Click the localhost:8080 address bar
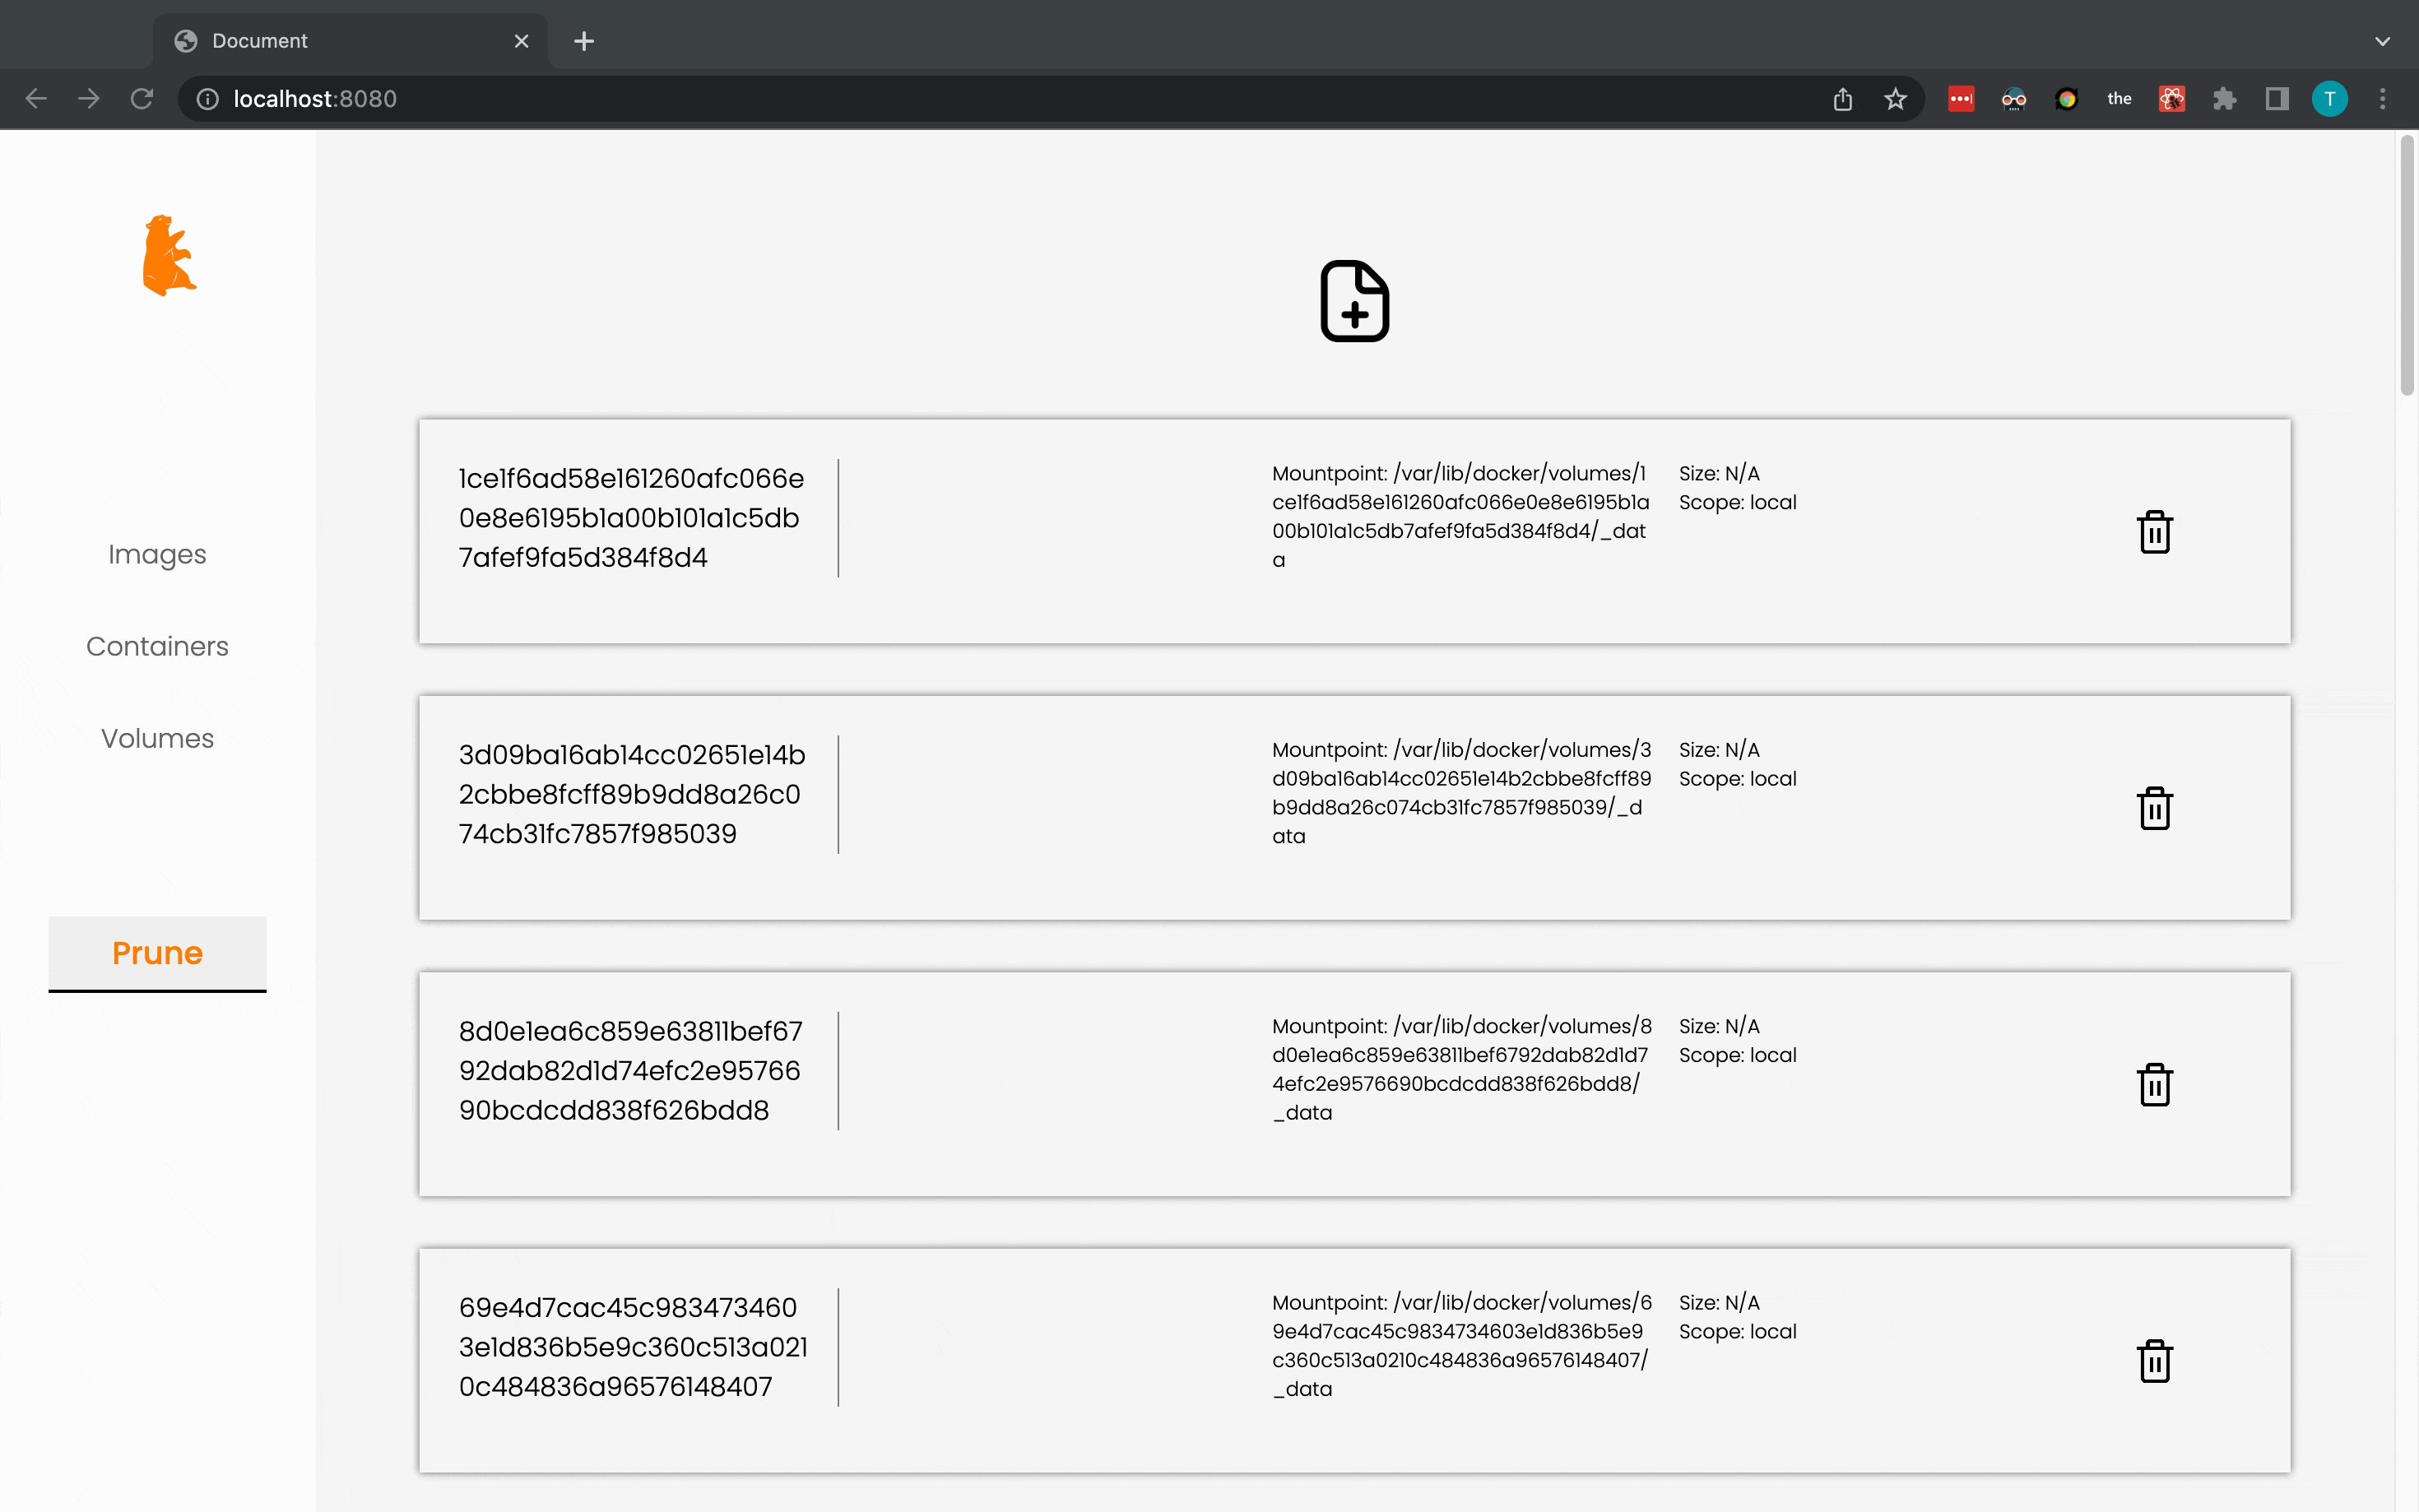Screen dimensions: 2419x1512 (x=900, y=99)
